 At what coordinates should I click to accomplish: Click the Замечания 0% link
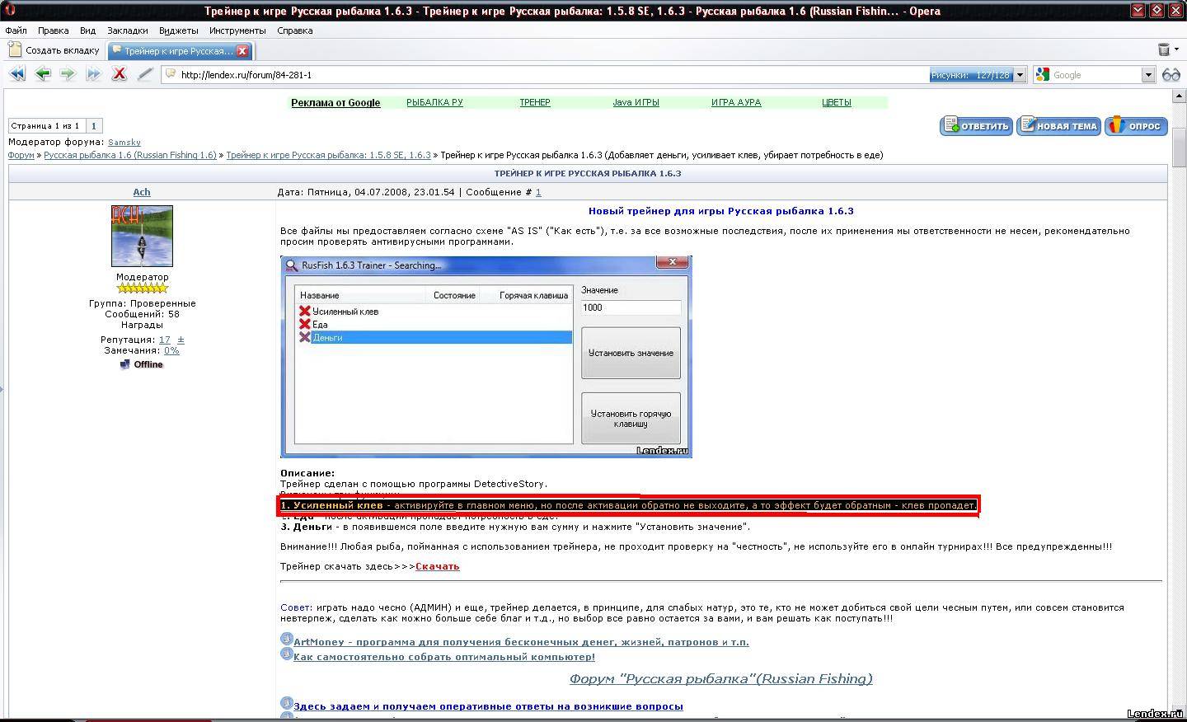click(x=171, y=350)
